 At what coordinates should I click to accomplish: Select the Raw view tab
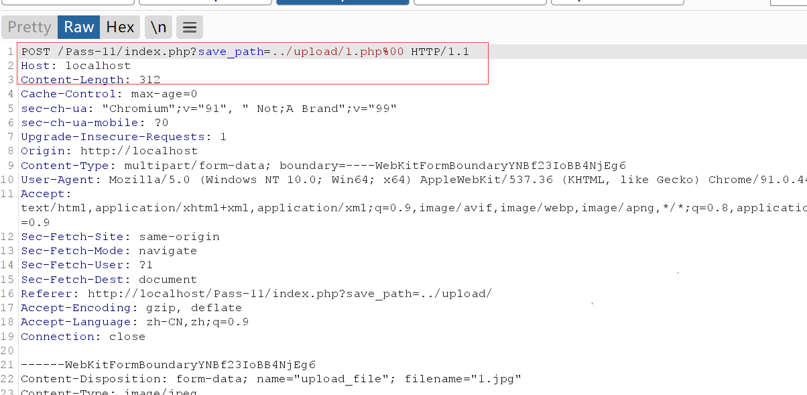79,27
